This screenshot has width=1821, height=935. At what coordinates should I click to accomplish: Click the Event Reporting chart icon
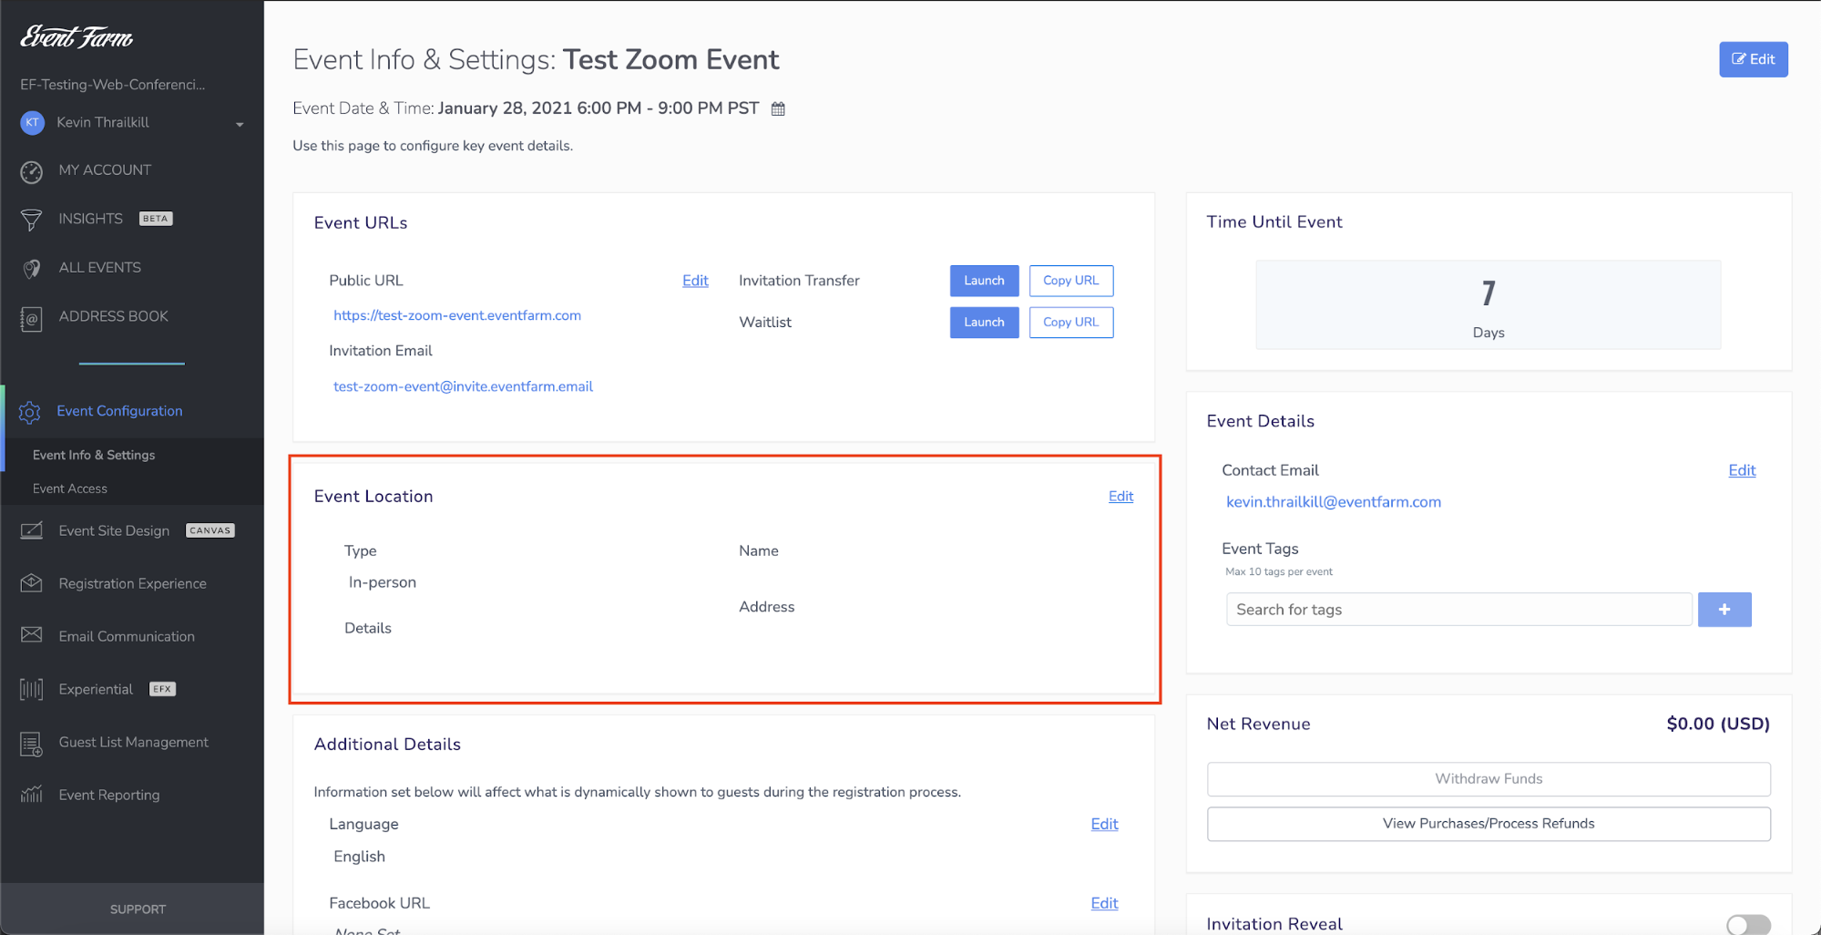(32, 794)
